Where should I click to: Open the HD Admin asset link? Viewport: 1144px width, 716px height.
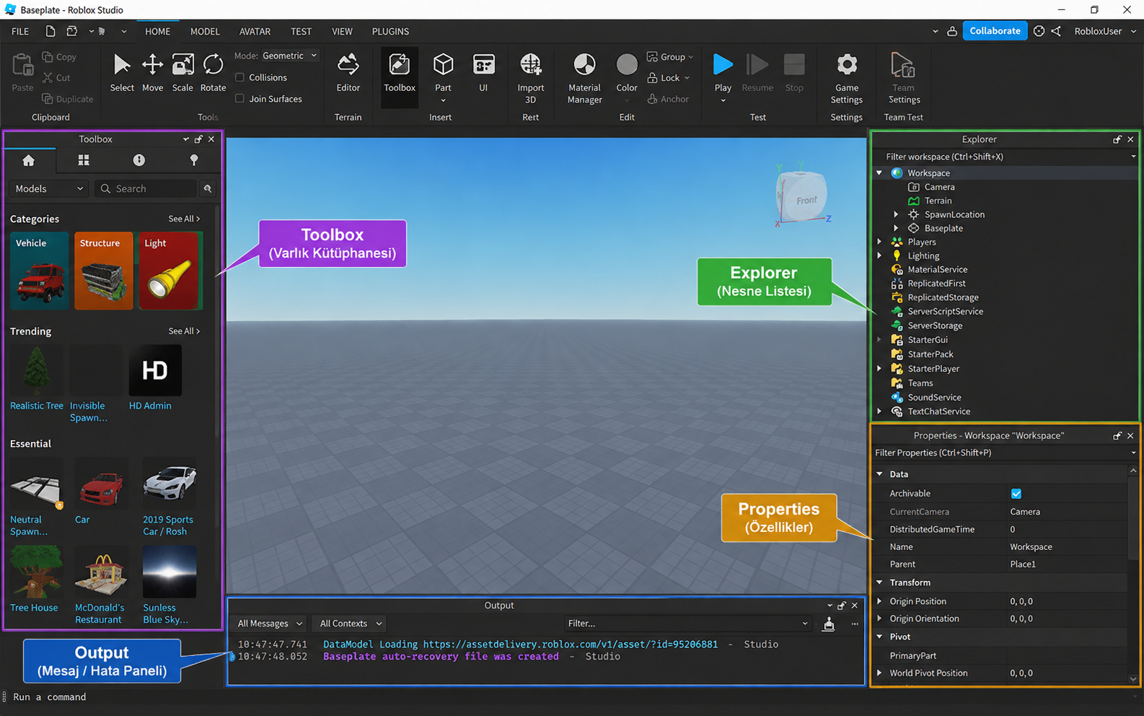(x=150, y=406)
